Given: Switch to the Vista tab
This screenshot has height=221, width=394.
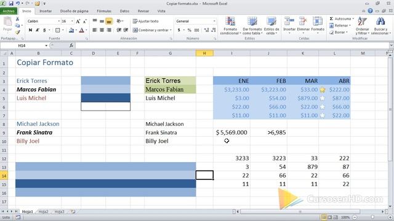Looking at the screenshot, I should 161,11.
